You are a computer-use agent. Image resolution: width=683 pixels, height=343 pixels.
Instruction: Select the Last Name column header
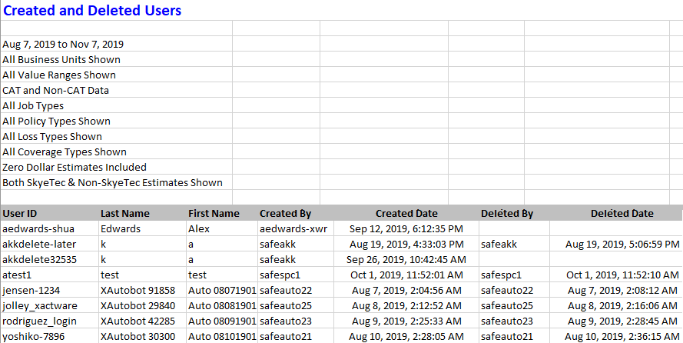click(125, 214)
